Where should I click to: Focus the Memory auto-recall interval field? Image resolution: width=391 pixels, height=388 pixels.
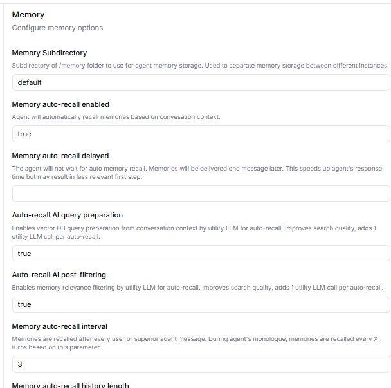[x=201, y=364]
